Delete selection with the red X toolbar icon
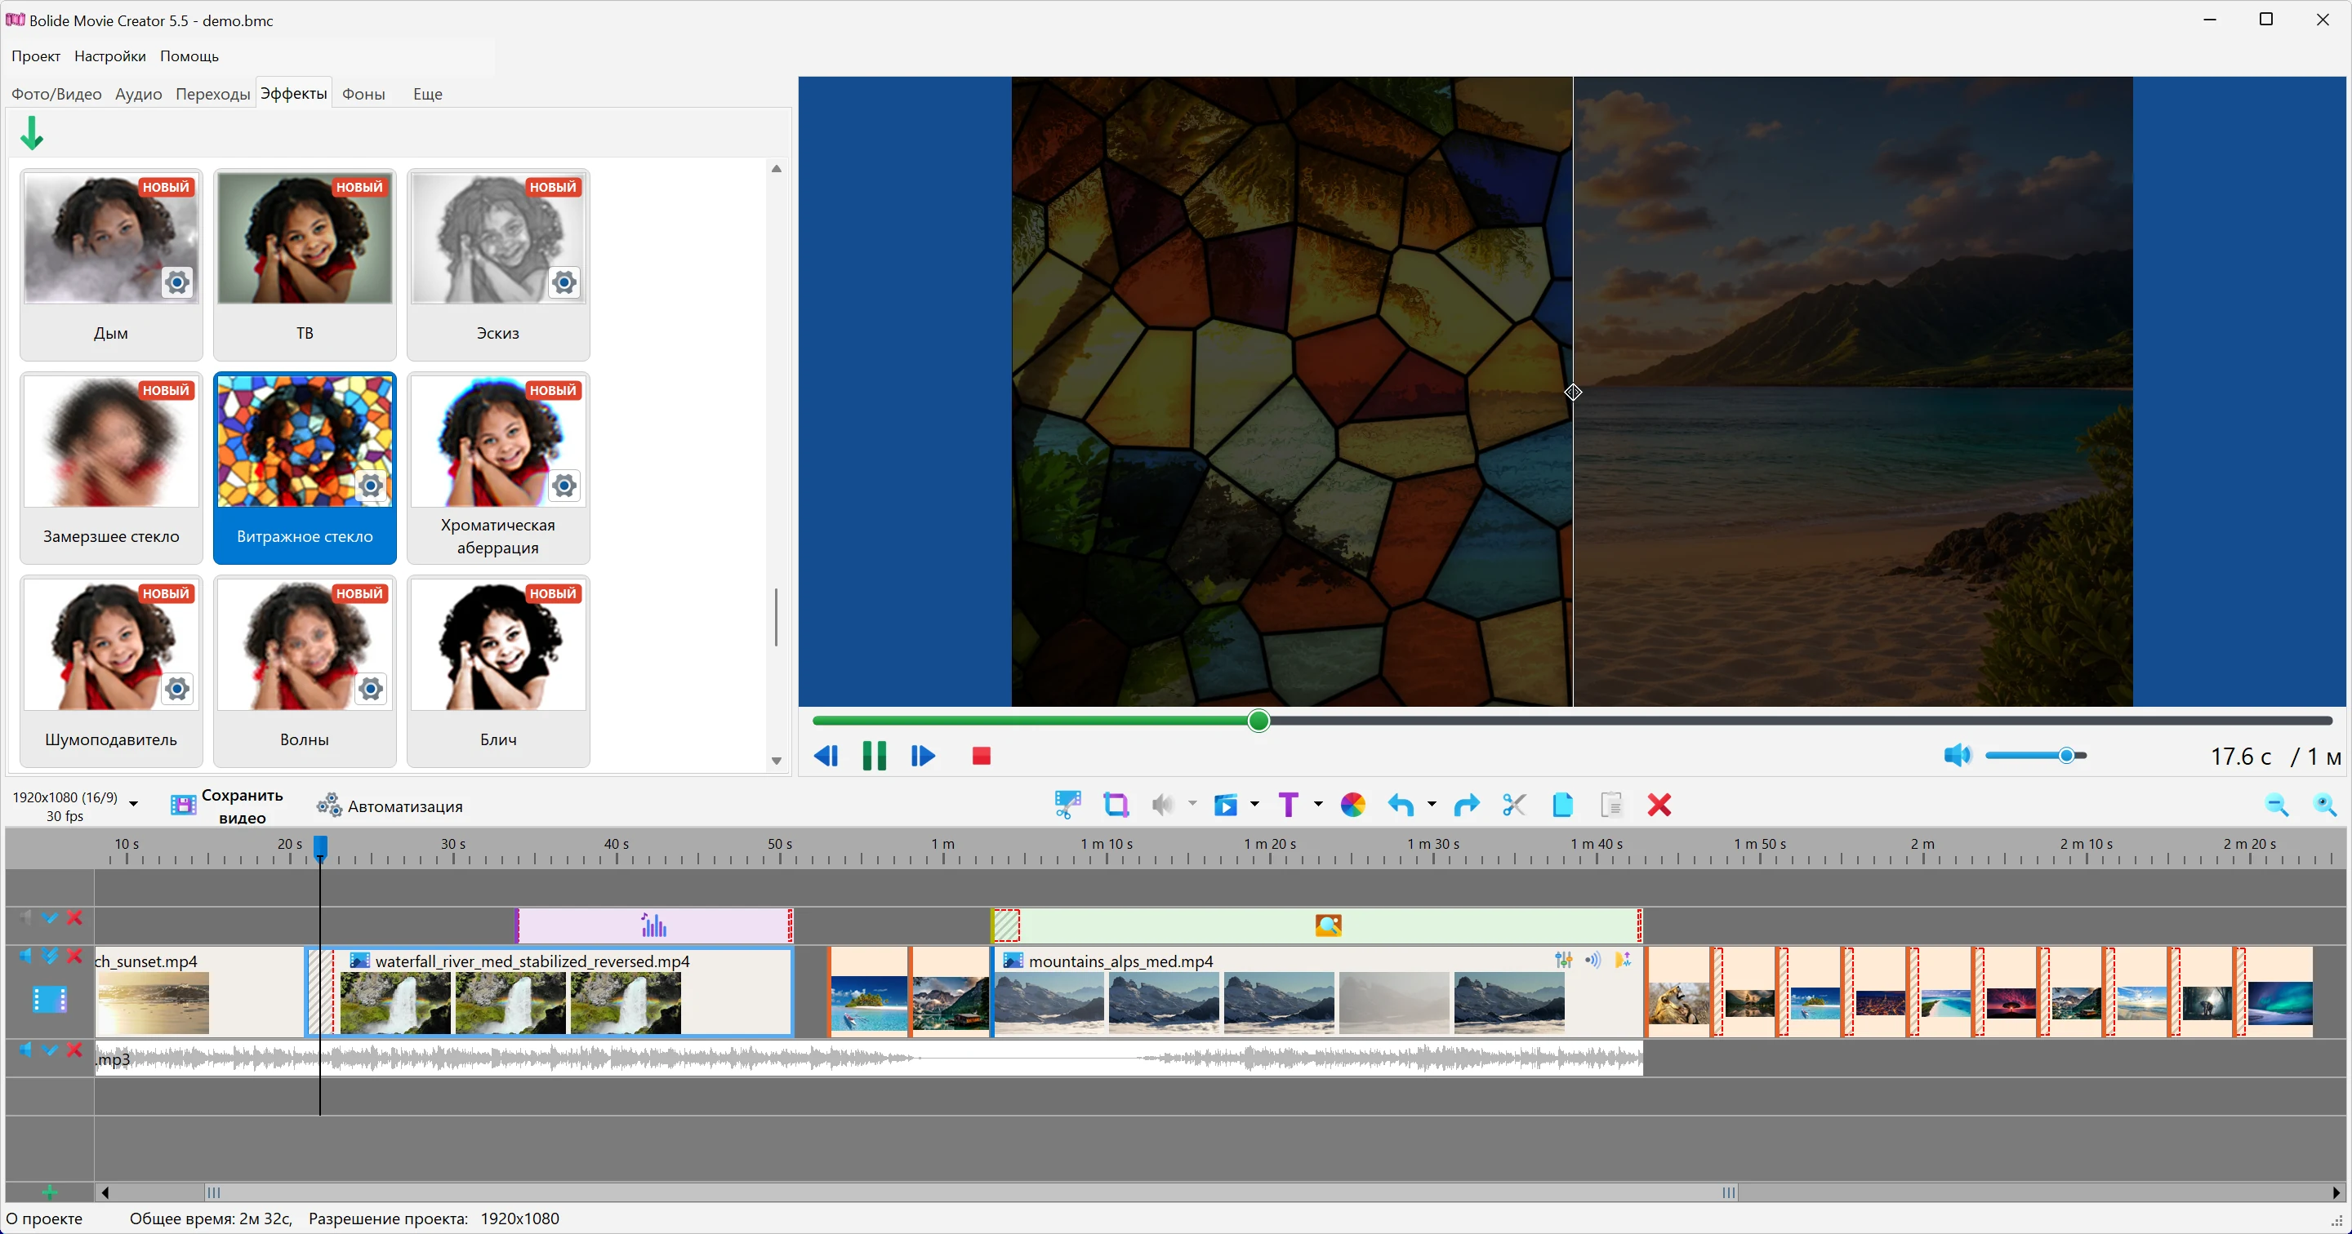Image resolution: width=2352 pixels, height=1234 pixels. click(x=1659, y=804)
